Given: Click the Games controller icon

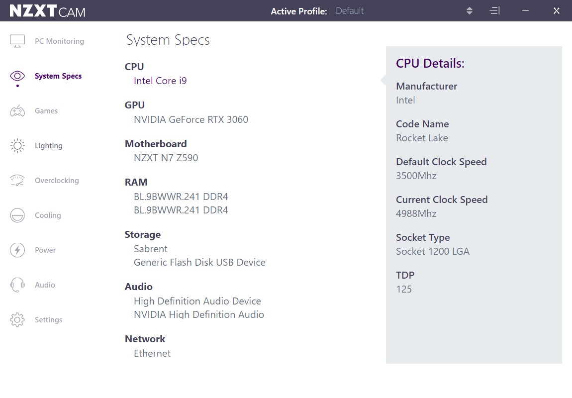Looking at the screenshot, I should [17, 111].
